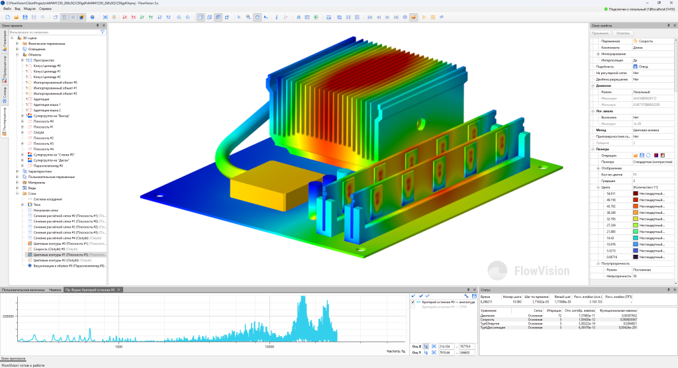Click the color swatch for value 54.611
678x368 pixels.
636,194
